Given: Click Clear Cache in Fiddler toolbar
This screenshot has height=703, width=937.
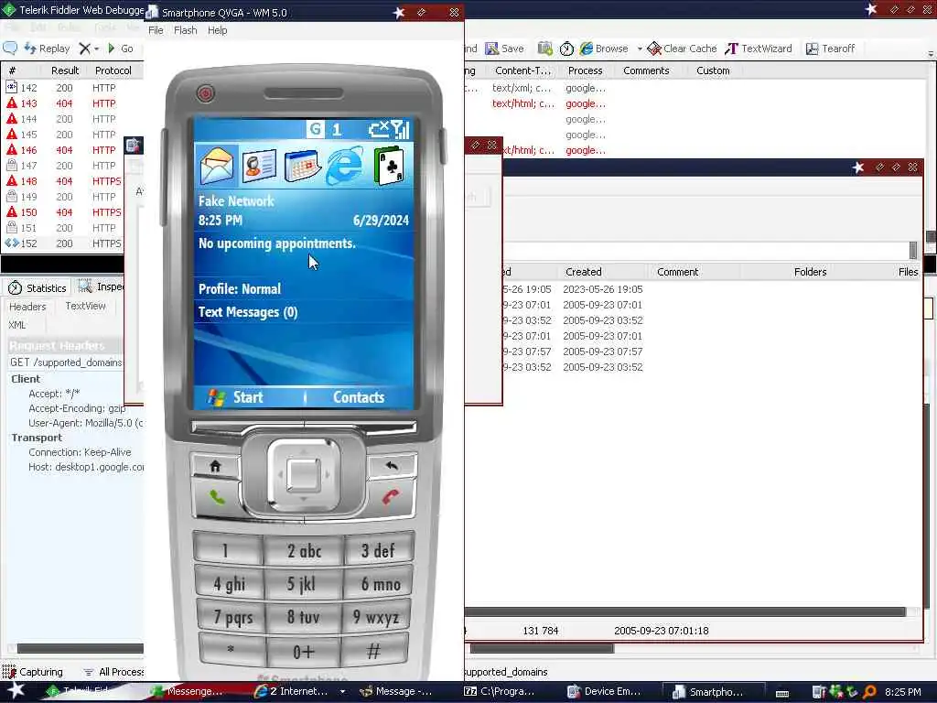Looking at the screenshot, I should 682,49.
